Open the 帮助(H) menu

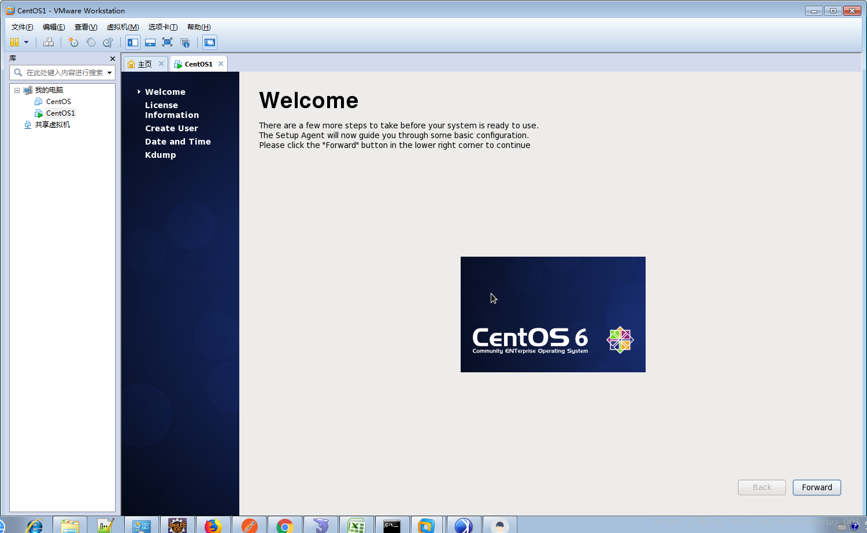(199, 27)
